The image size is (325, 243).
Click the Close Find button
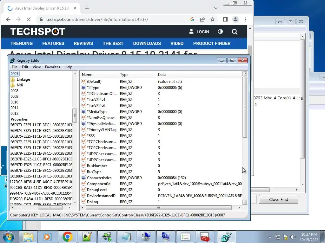[278, 199]
